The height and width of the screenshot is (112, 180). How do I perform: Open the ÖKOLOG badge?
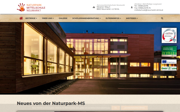click(169, 69)
